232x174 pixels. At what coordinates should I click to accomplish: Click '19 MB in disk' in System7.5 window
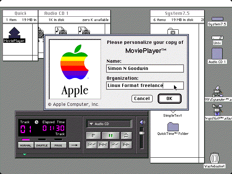[182, 20]
